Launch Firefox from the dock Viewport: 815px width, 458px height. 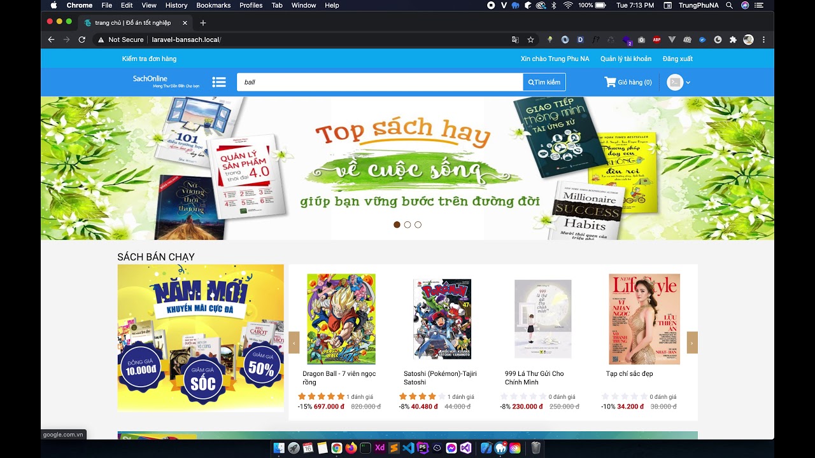click(351, 448)
